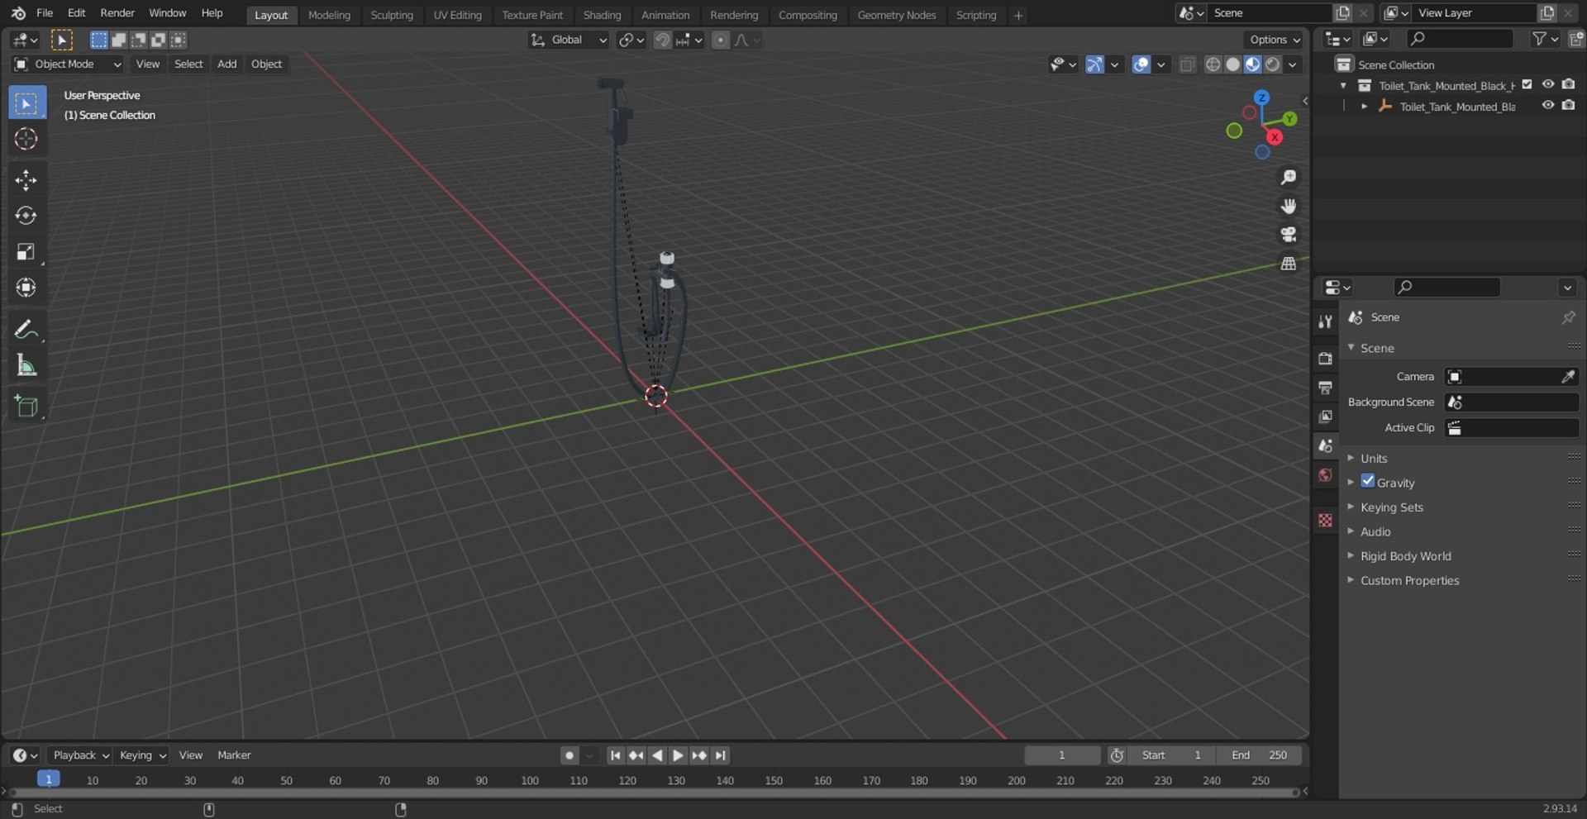Add a new workspace with plus
The width and height of the screenshot is (1587, 819).
[1018, 15]
